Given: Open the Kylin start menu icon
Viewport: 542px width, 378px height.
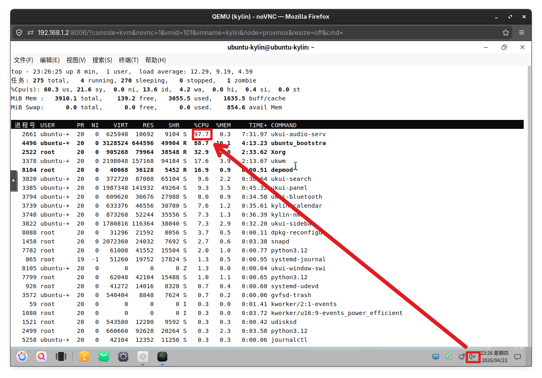Looking at the screenshot, I should [22, 356].
